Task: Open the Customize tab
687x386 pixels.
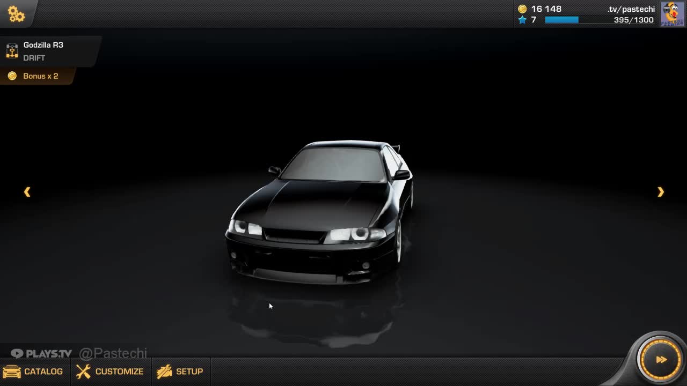Action: tap(110, 372)
